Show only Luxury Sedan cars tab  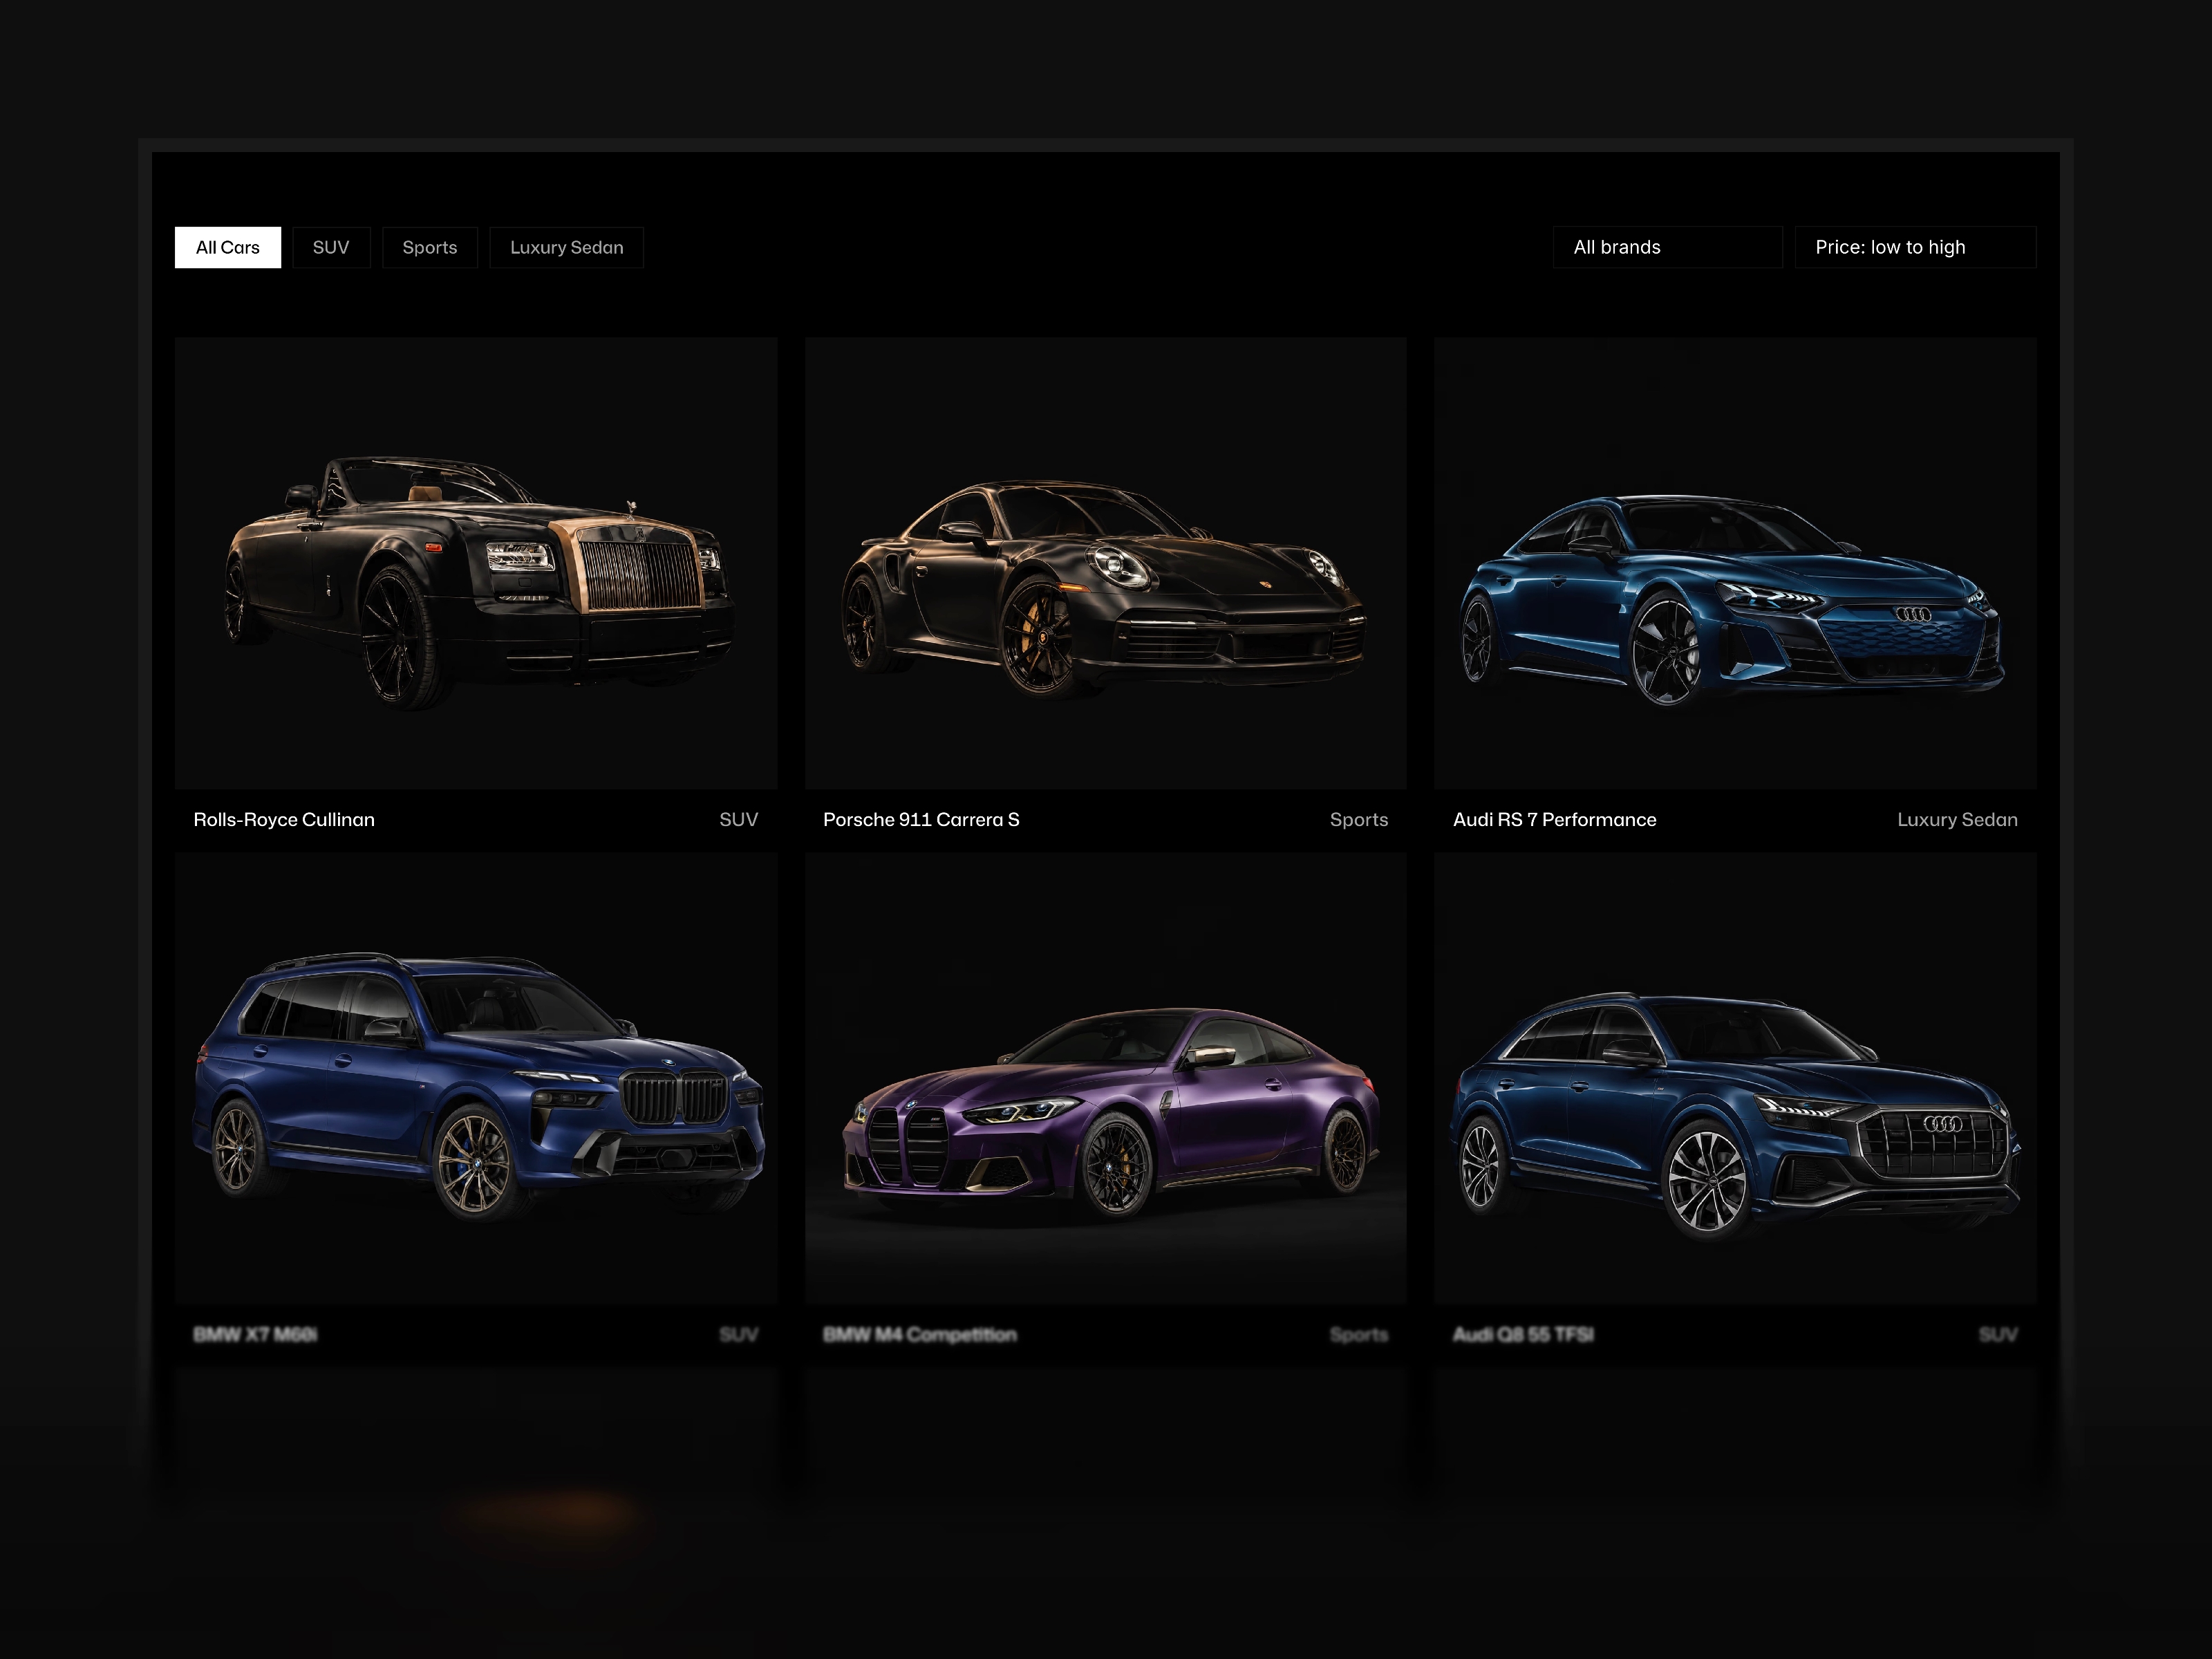point(567,247)
